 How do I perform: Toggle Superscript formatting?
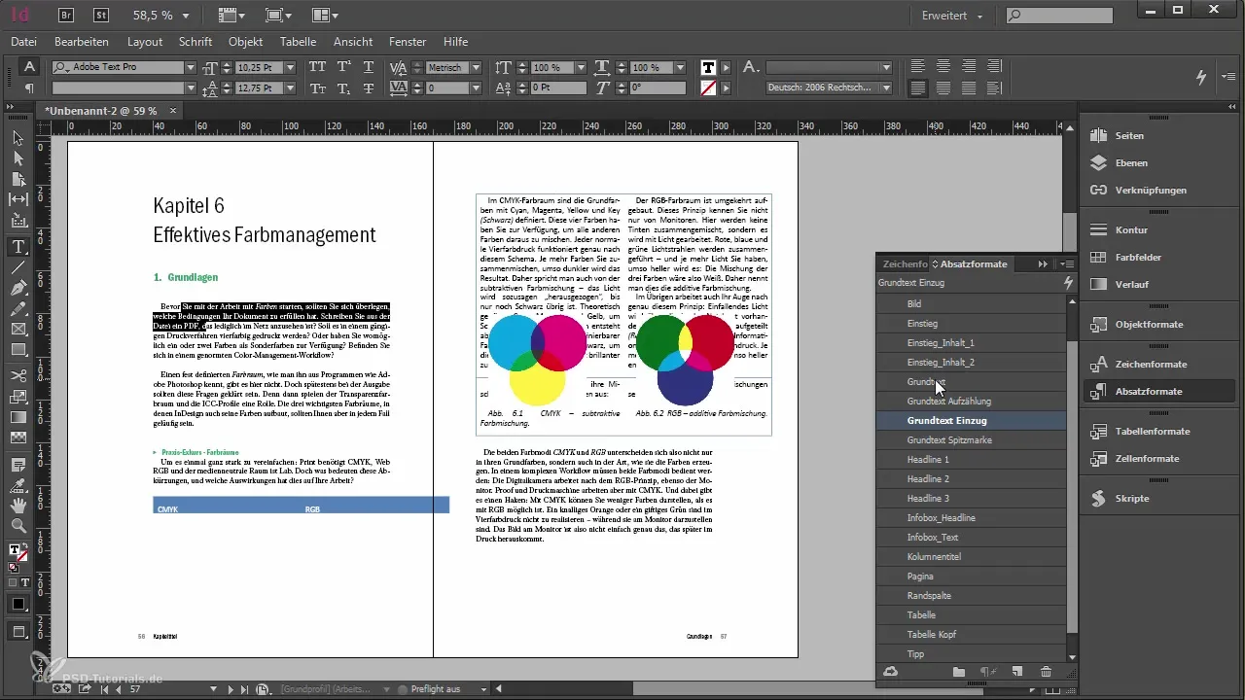(x=343, y=67)
